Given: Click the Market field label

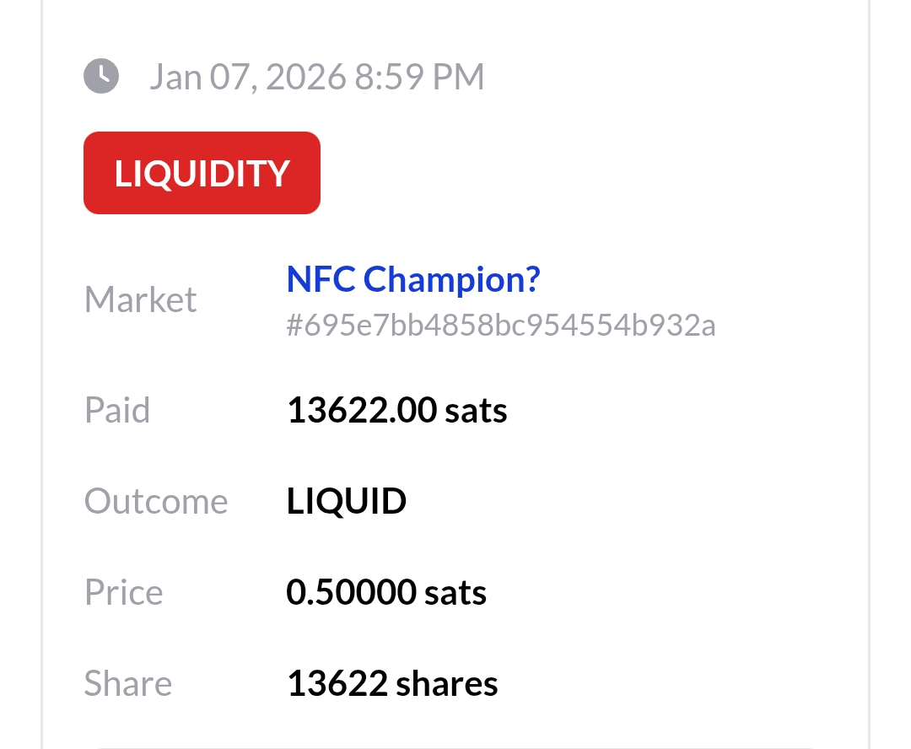Looking at the screenshot, I should [x=140, y=300].
